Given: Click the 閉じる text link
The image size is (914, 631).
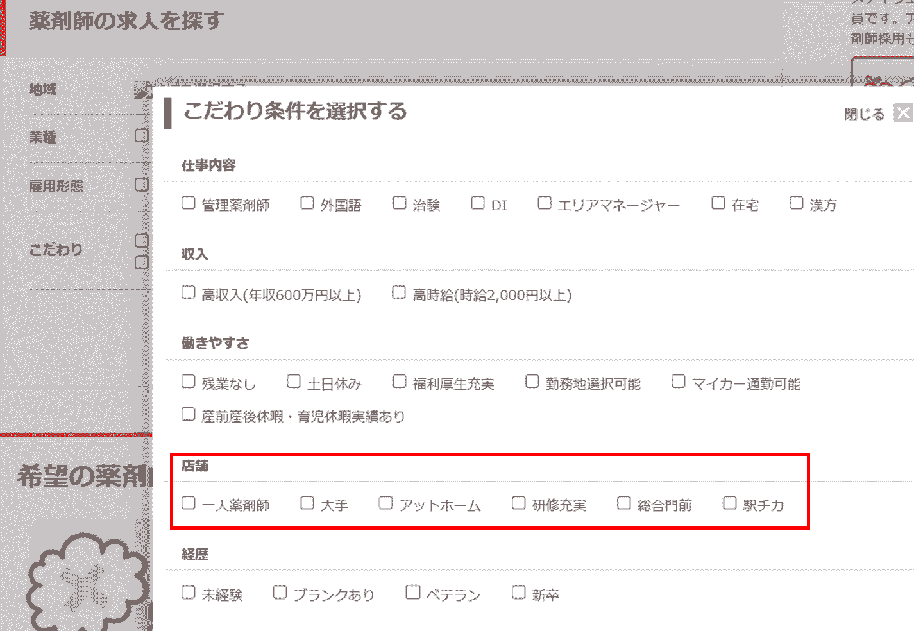Looking at the screenshot, I should 863,114.
